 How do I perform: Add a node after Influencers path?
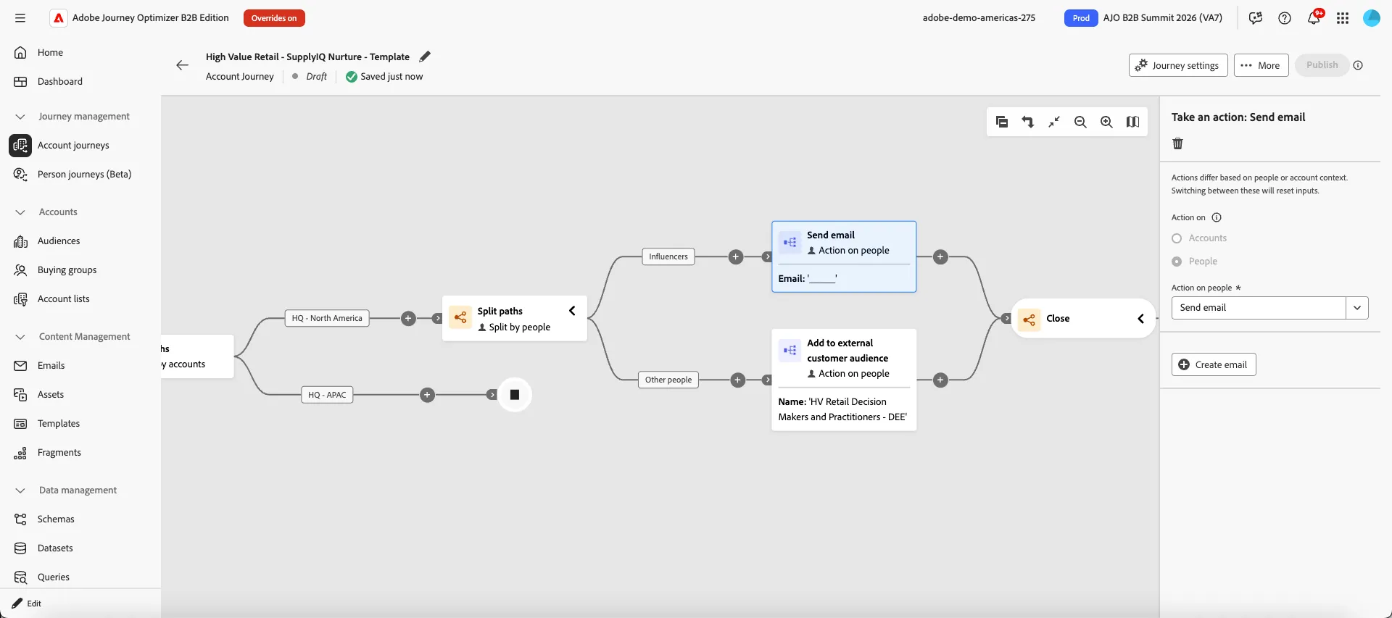click(x=736, y=256)
